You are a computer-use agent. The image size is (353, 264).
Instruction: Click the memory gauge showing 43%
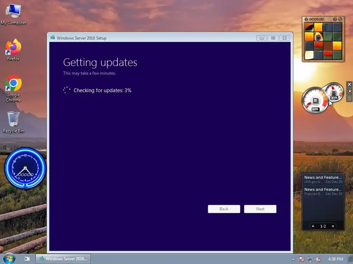click(334, 92)
